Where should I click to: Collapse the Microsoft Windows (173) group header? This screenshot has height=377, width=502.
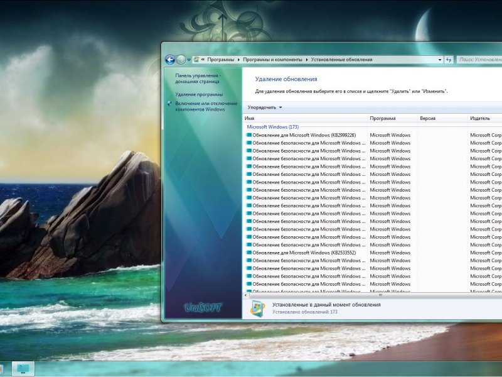pyautogui.click(x=273, y=127)
